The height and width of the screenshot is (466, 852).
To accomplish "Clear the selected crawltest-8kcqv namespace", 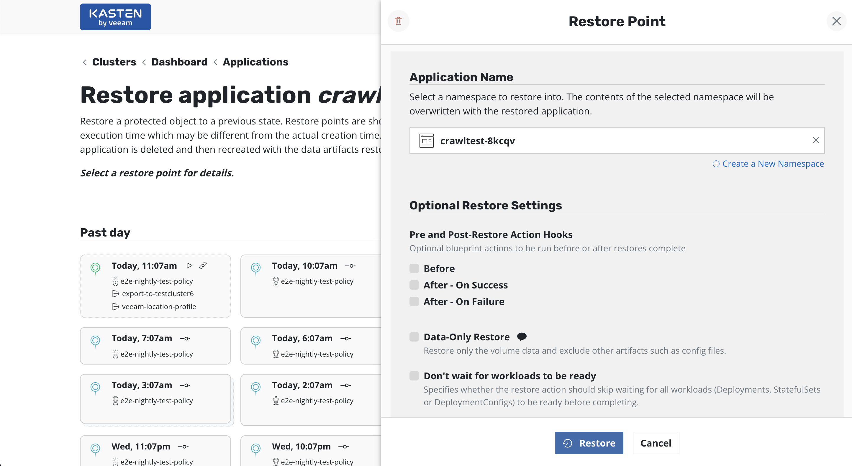I will [x=816, y=140].
